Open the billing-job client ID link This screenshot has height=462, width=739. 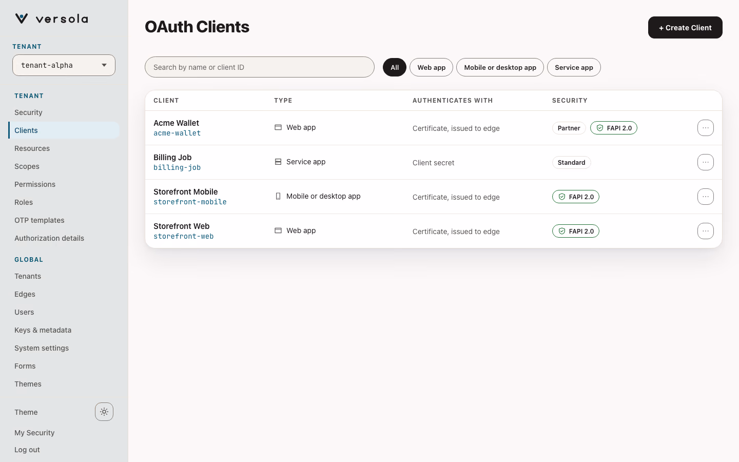coord(177,167)
